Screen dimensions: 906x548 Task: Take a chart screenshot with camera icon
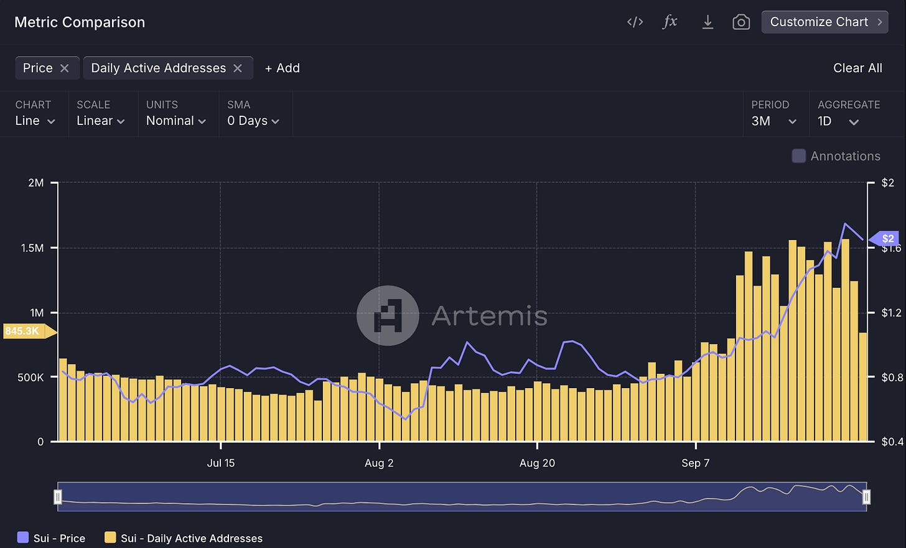click(x=741, y=22)
